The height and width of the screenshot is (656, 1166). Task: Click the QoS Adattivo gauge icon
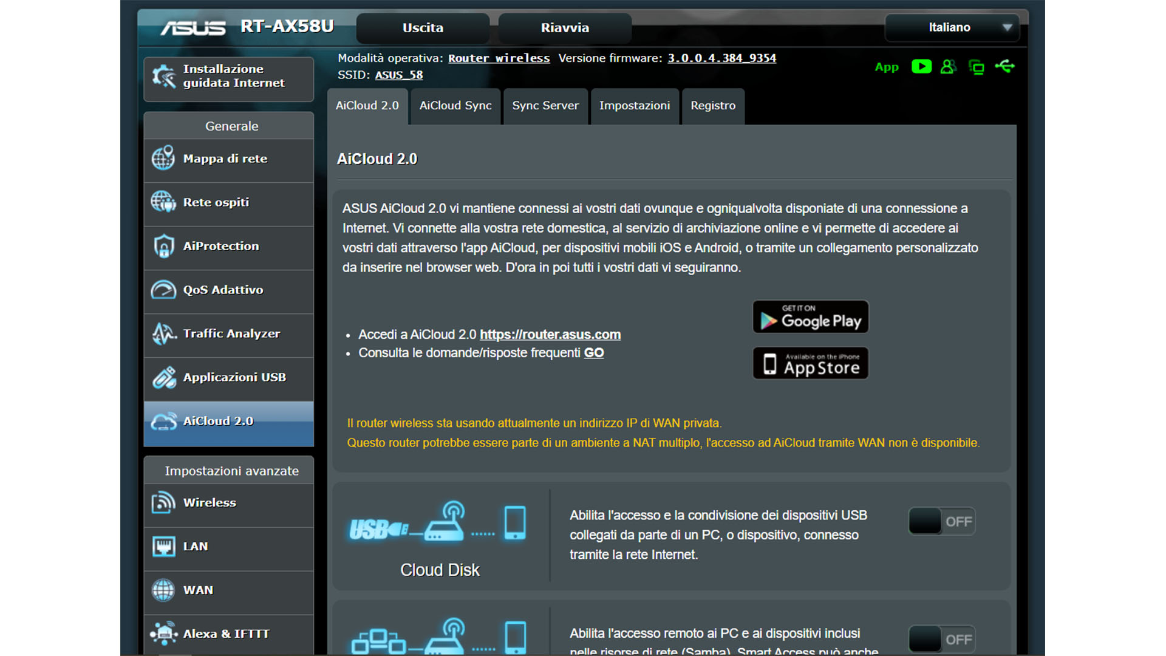tap(163, 290)
